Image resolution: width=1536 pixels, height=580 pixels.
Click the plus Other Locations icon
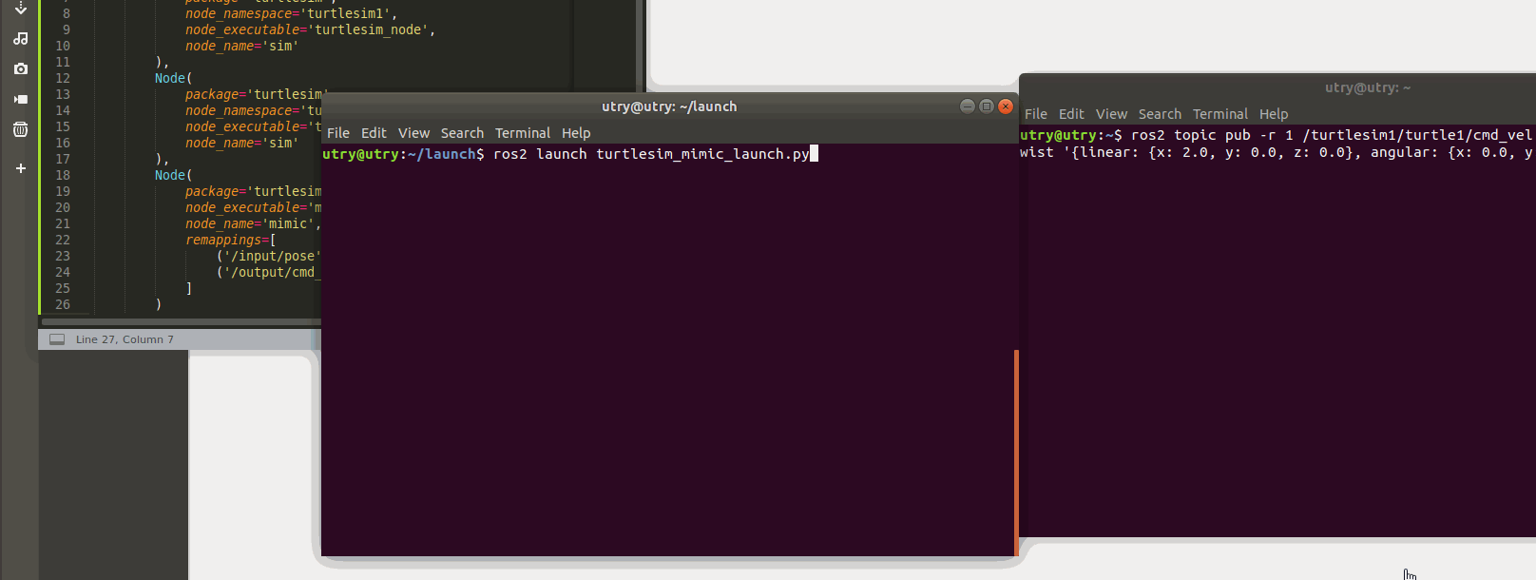20,168
